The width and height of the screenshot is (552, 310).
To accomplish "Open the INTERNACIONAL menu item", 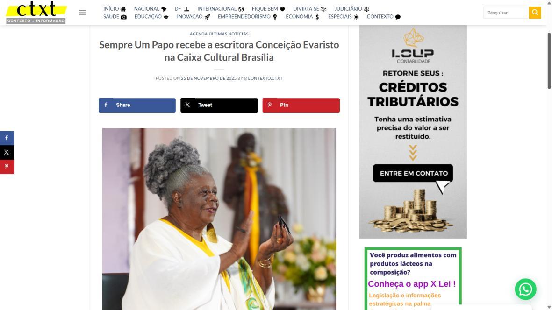I will point(220,9).
